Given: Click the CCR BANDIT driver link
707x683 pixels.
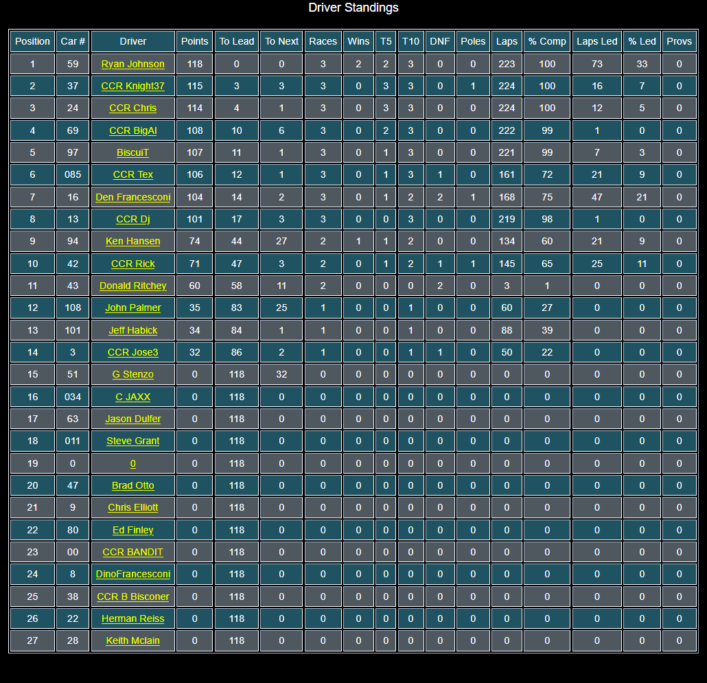Looking at the screenshot, I should 132,553.
